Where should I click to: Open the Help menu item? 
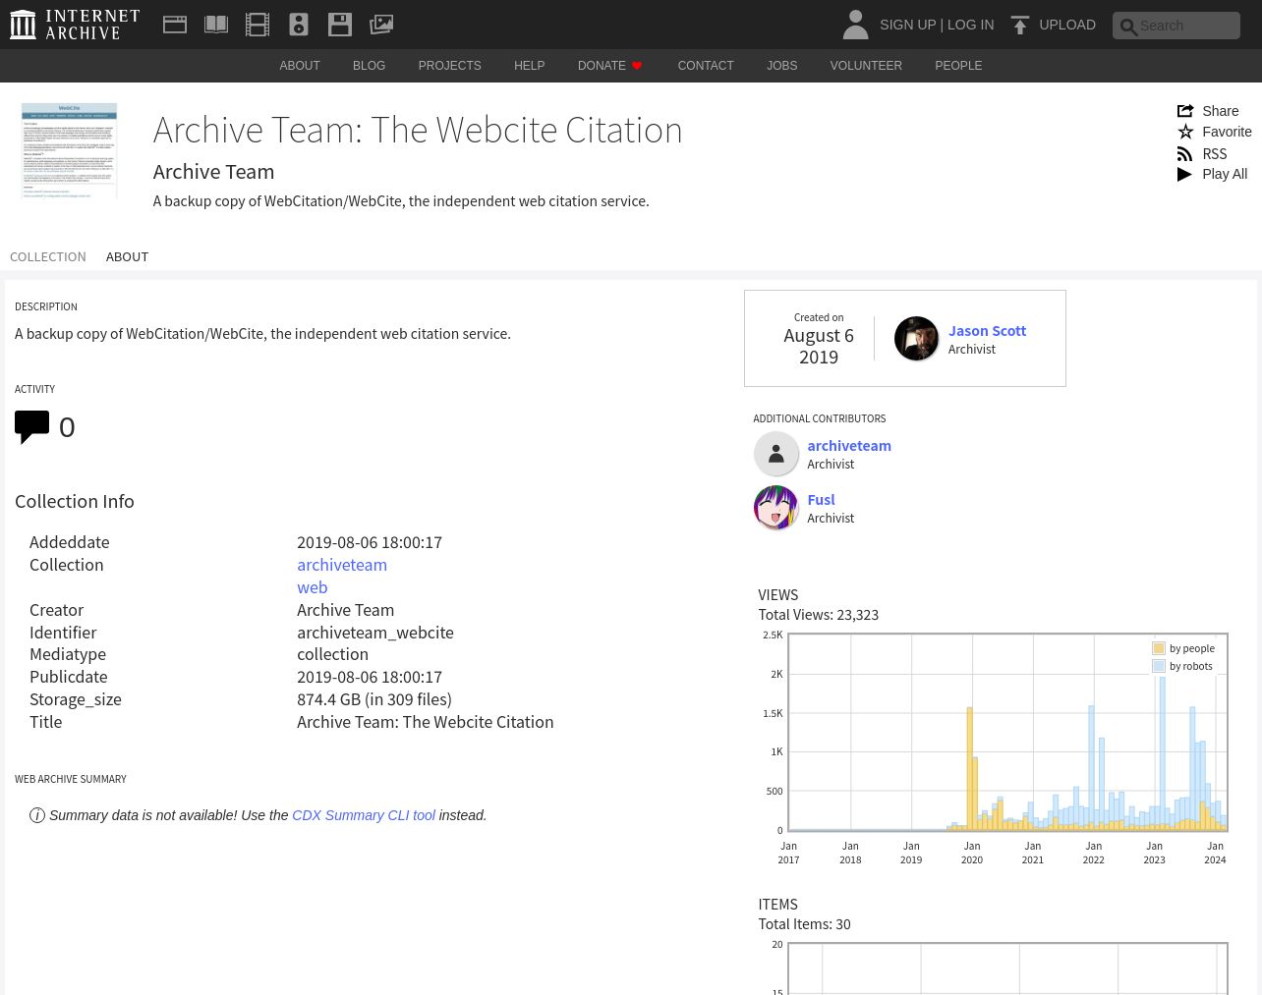(x=529, y=66)
